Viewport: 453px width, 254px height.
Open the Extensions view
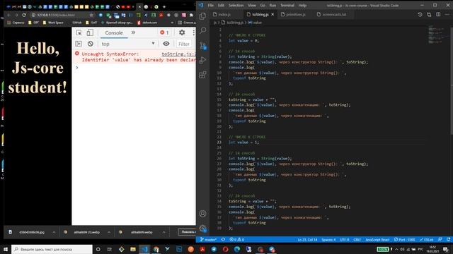[203, 75]
